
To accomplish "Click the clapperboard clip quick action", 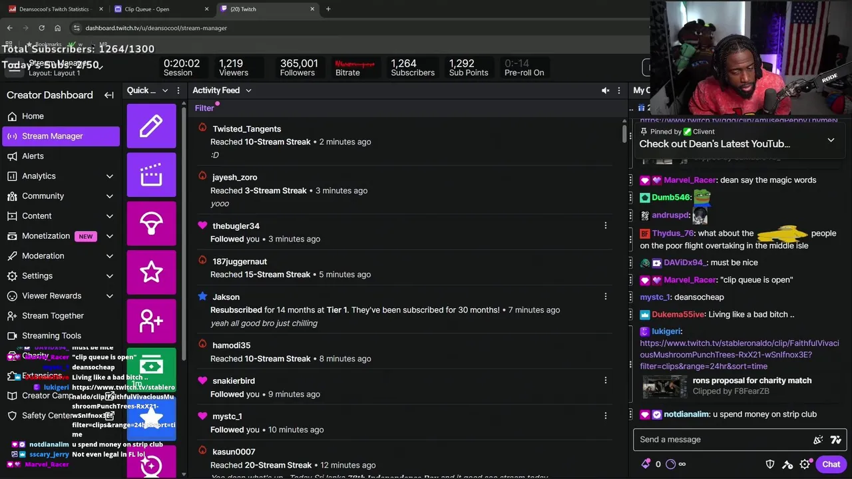I will (x=151, y=174).
